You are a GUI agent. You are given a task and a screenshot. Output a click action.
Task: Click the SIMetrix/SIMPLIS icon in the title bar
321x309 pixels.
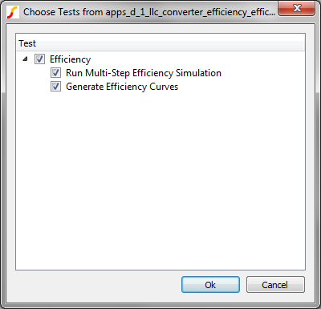click(12, 12)
